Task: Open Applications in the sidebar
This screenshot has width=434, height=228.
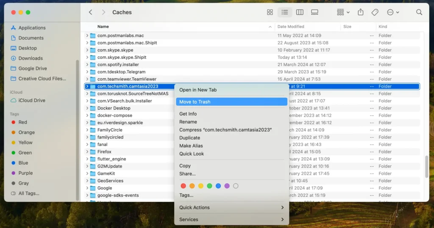Action: 28,27
